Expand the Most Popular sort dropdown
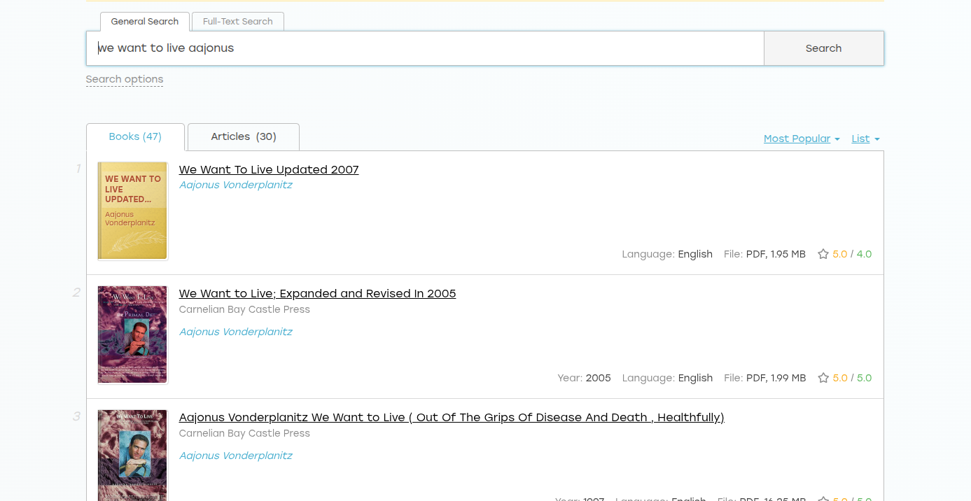This screenshot has width=971, height=501. 801,139
